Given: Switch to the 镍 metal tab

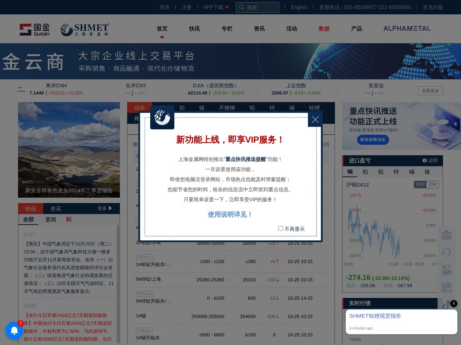Looking at the screenshot, I should point(202,107).
